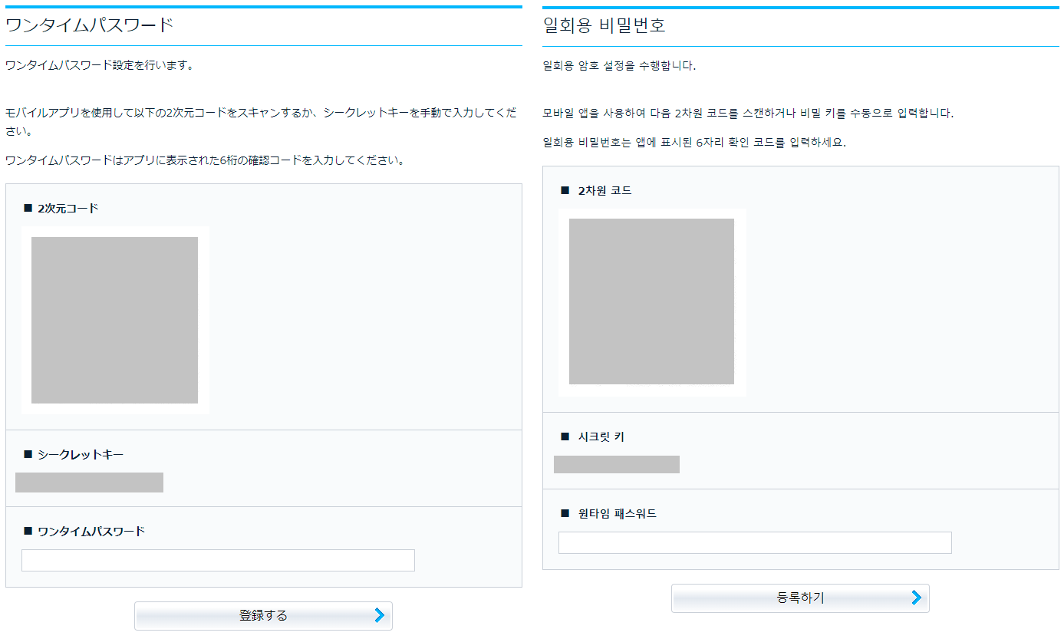This screenshot has height=639, width=1064.
Task: Select the masked secret key under シークレットキー
Action: [89, 483]
